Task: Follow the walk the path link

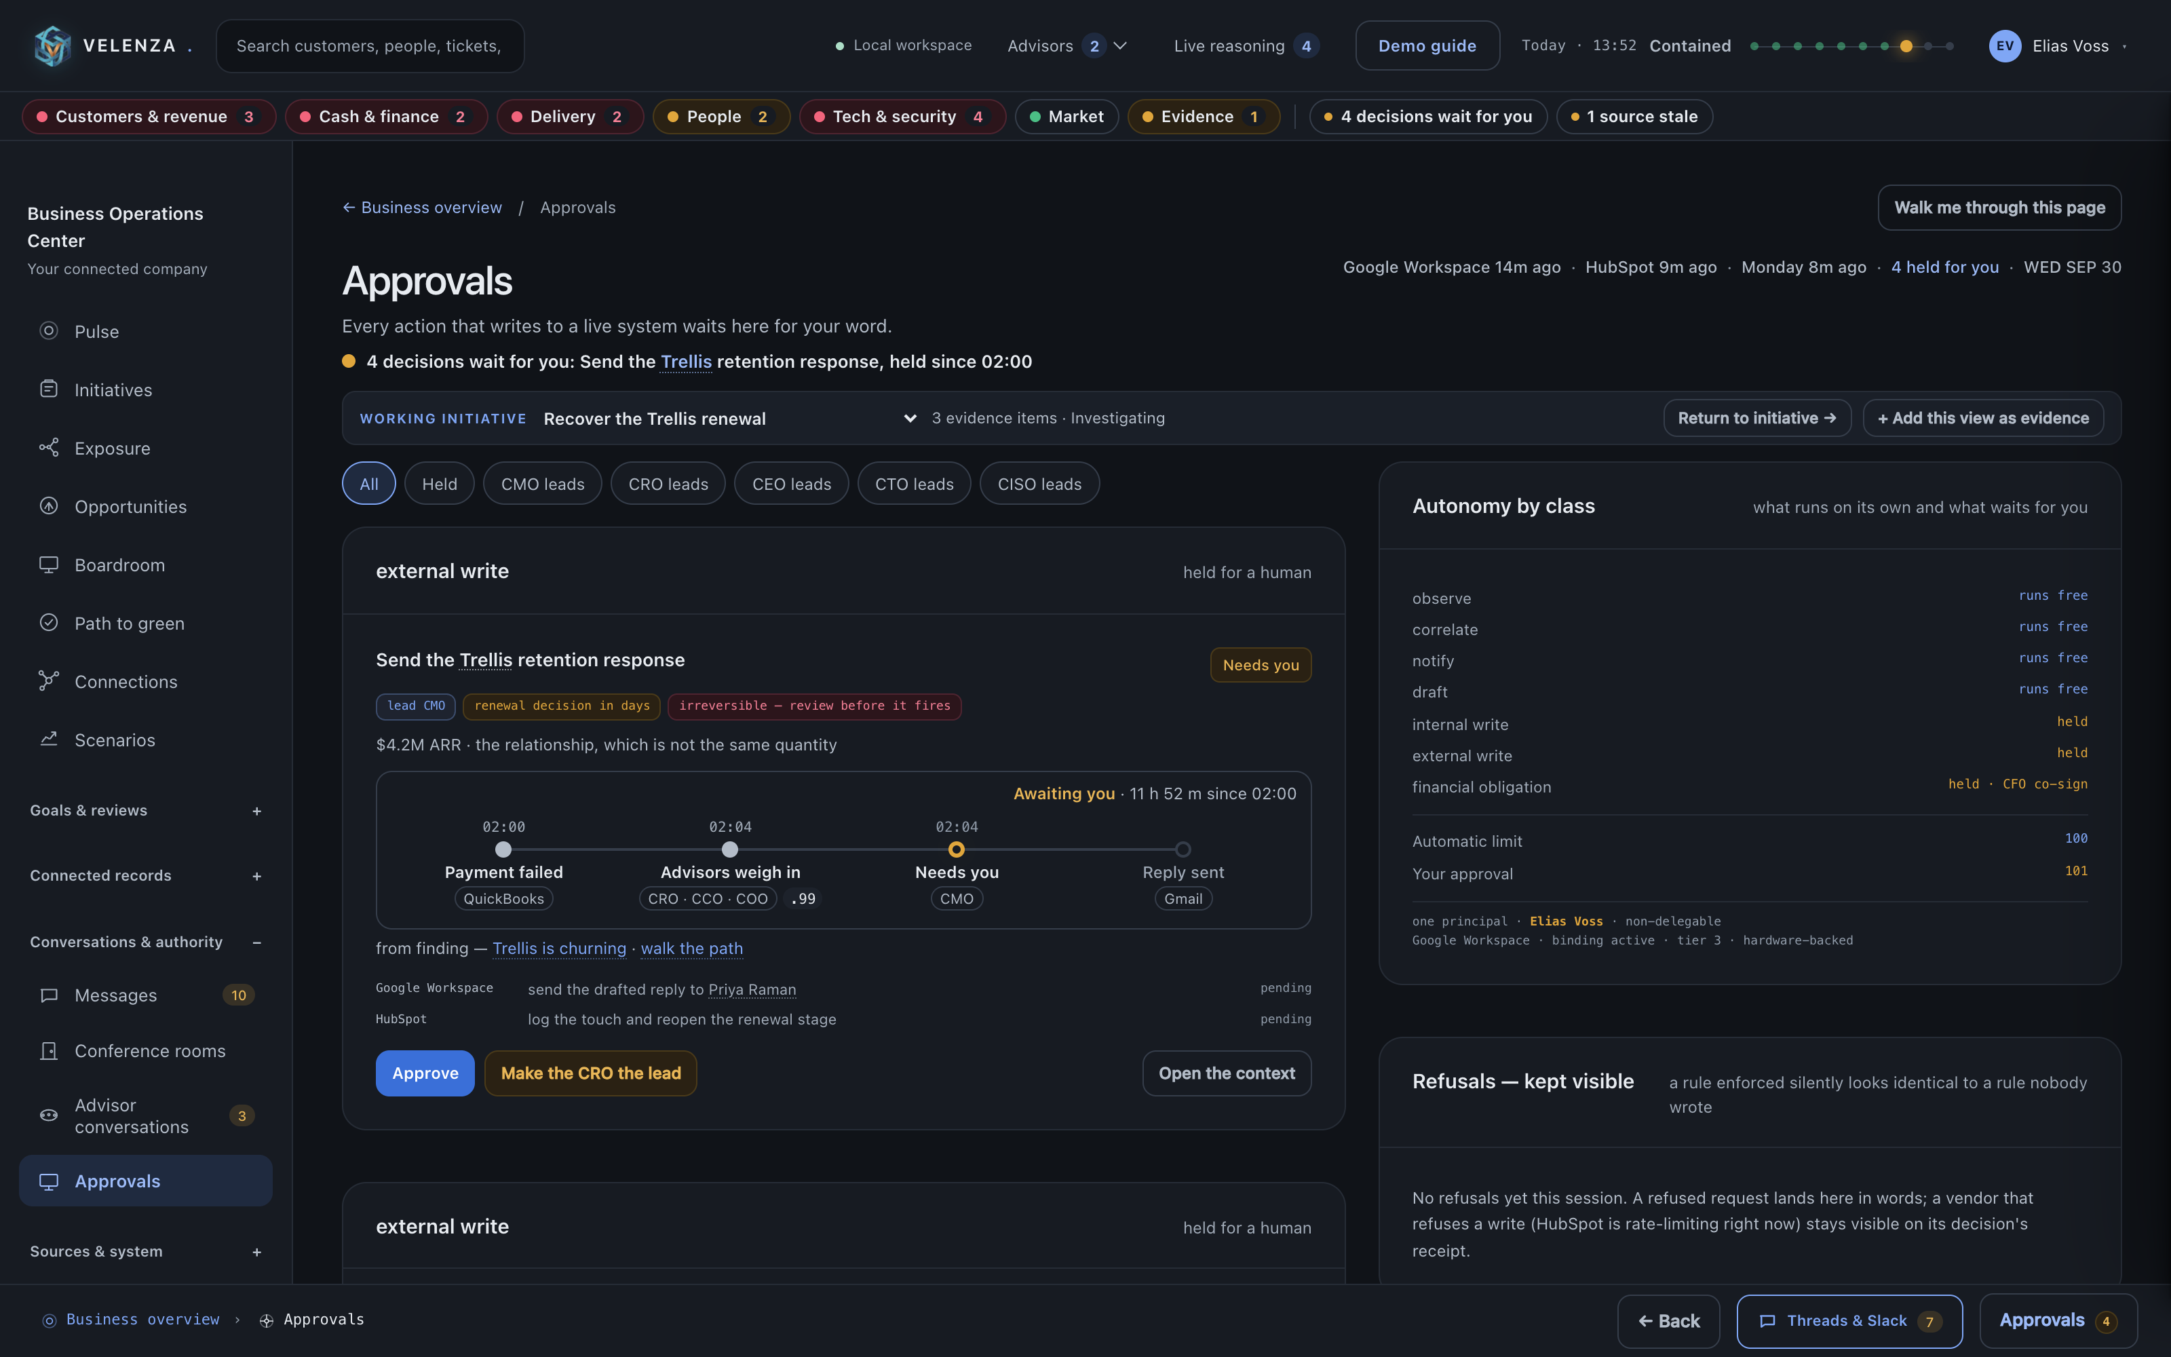Action: coord(692,949)
